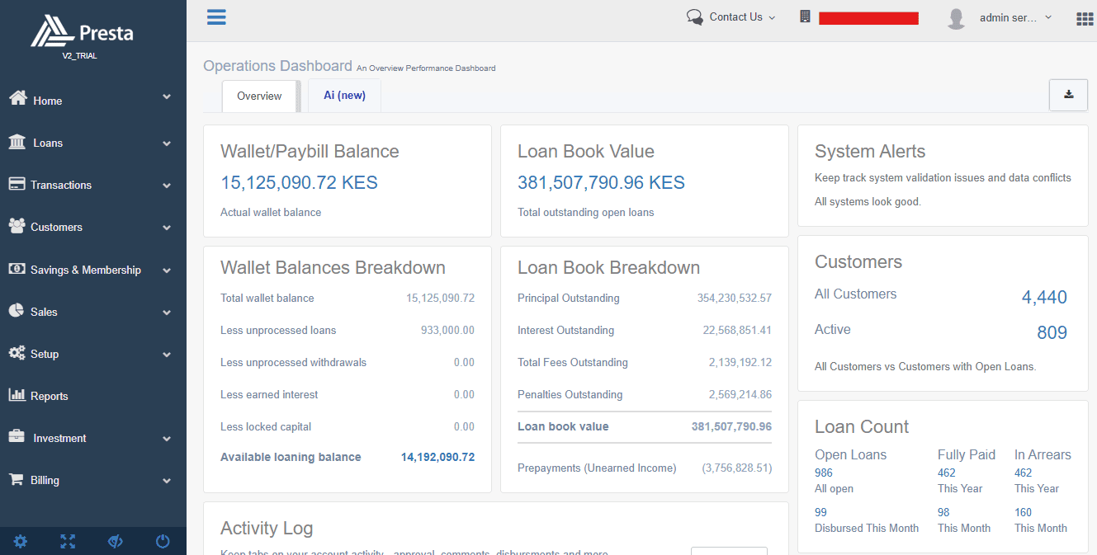Viewport: 1097px width, 555px height.
Task: Click the Active customers count 809
Action: pos(1052,333)
